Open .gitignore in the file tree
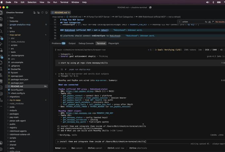This screenshot has height=152, width=225. point(15,66)
